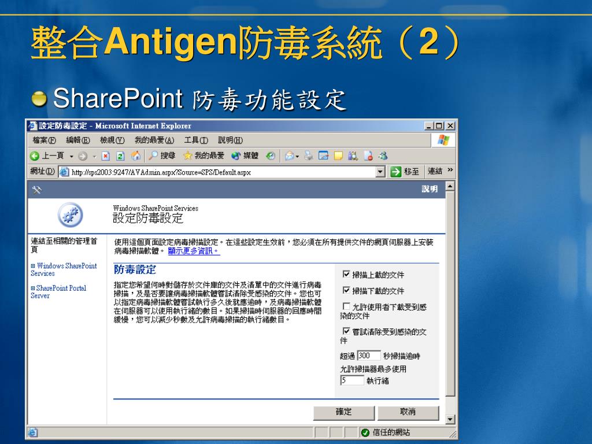Image resolution: width=592 pixels, height=444 pixels.
Task: Click the Trusted sites (信任的網站) status bar indicator
Action: (386, 432)
